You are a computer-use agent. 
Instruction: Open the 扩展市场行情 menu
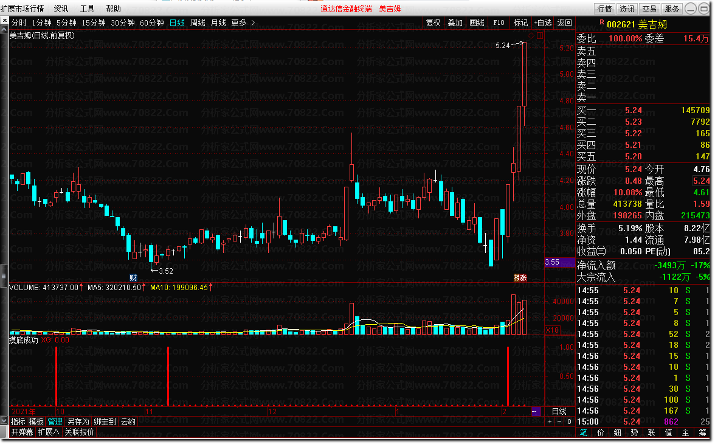pyautogui.click(x=23, y=9)
